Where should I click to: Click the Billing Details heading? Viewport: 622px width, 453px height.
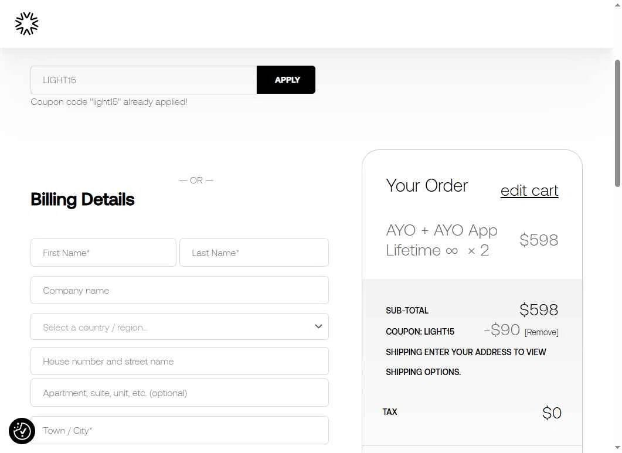(x=83, y=199)
